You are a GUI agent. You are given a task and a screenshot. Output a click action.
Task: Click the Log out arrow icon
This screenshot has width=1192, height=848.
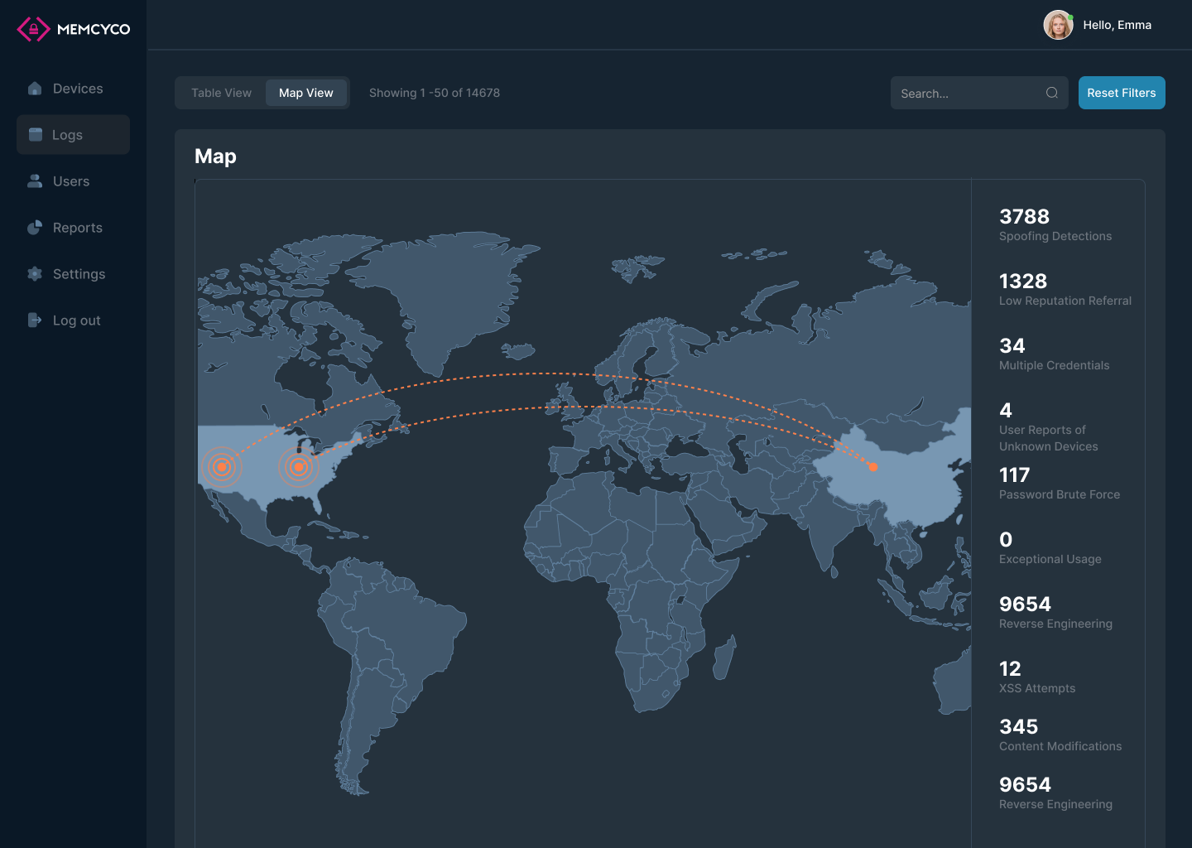[x=35, y=320]
